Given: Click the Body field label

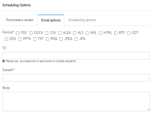Looking at the screenshot, I should click(x=6, y=88).
